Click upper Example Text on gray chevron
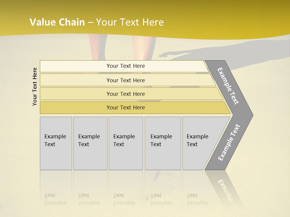This screenshot has height=217, width=290. [228, 86]
